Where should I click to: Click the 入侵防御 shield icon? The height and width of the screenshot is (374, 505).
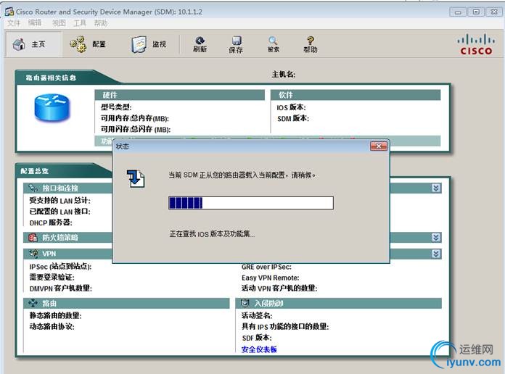(245, 303)
